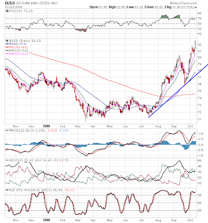Click the EMA(10) 80.61 legend entry

click(18, 54)
